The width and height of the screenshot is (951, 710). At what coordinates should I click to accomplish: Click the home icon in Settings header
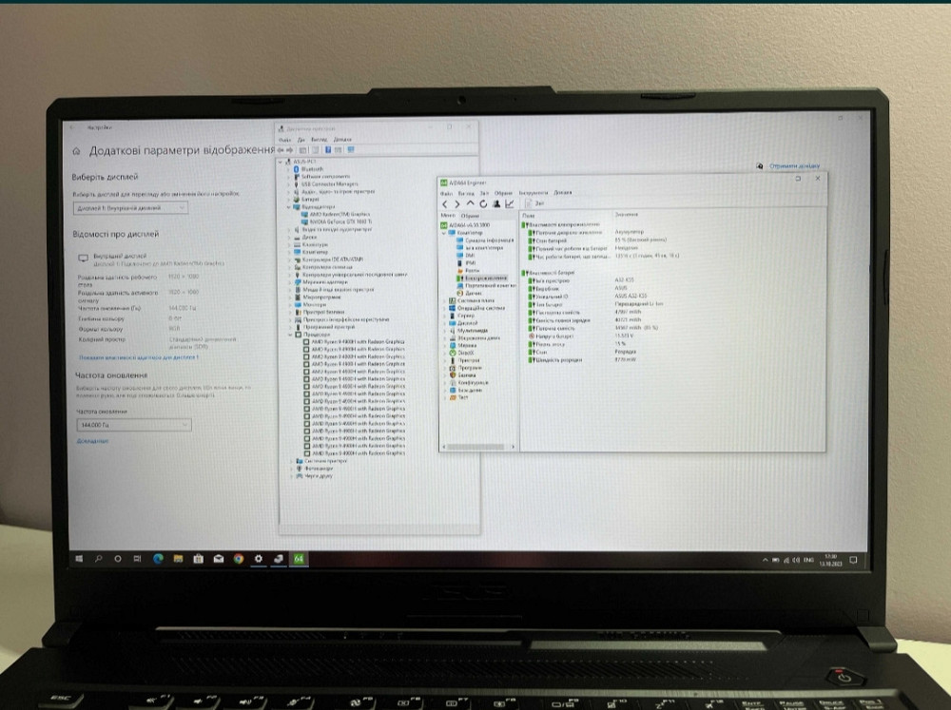(x=77, y=151)
